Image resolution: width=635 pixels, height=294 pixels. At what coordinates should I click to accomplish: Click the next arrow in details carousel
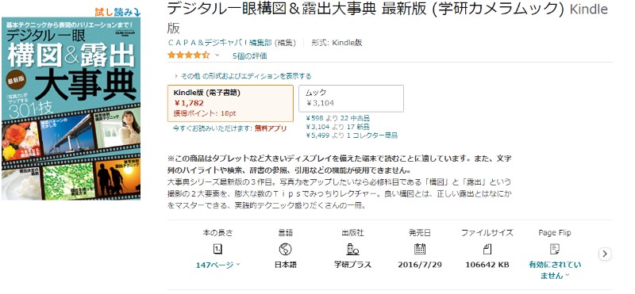coord(605,254)
